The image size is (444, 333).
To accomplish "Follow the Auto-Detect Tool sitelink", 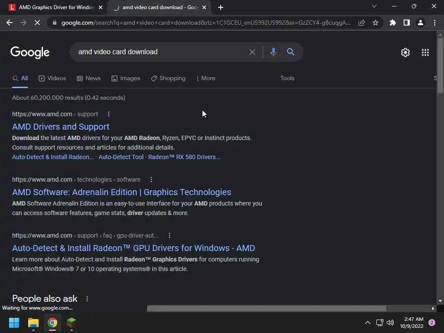I will point(121,157).
